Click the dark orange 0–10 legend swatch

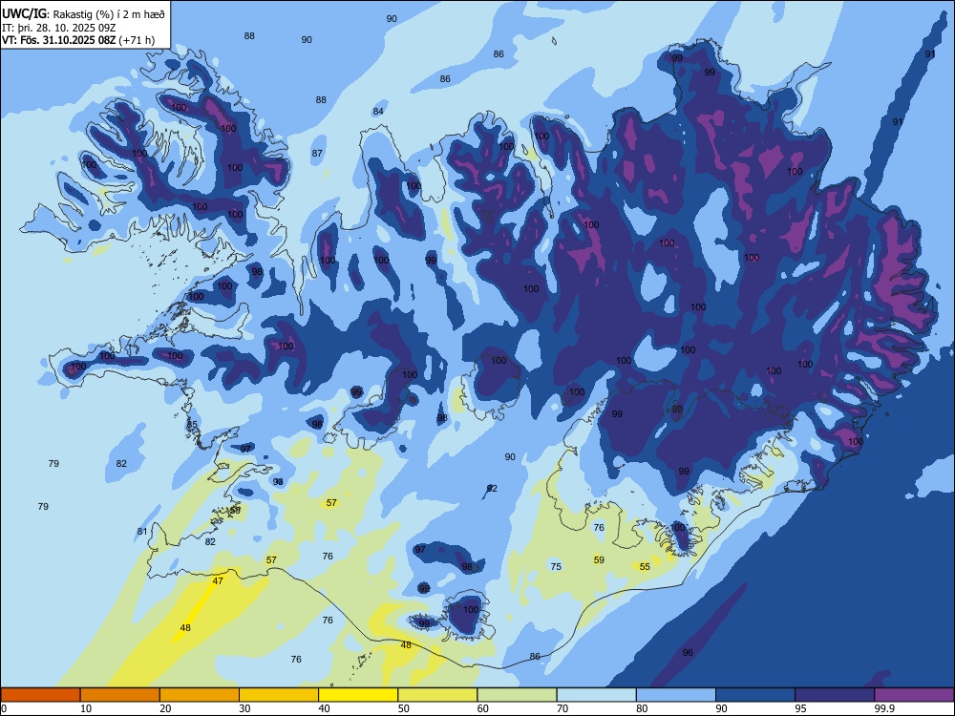(40, 695)
